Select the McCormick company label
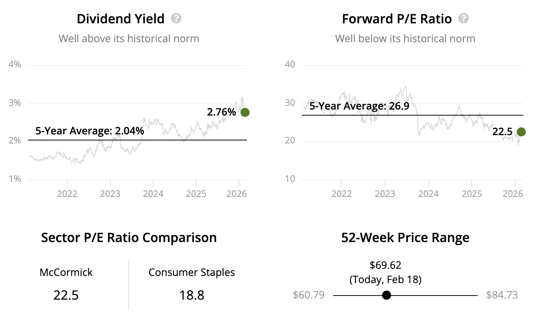This screenshot has height=320, width=533. [66, 273]
